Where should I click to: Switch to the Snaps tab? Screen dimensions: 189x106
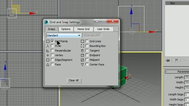[x=51, y=29]
